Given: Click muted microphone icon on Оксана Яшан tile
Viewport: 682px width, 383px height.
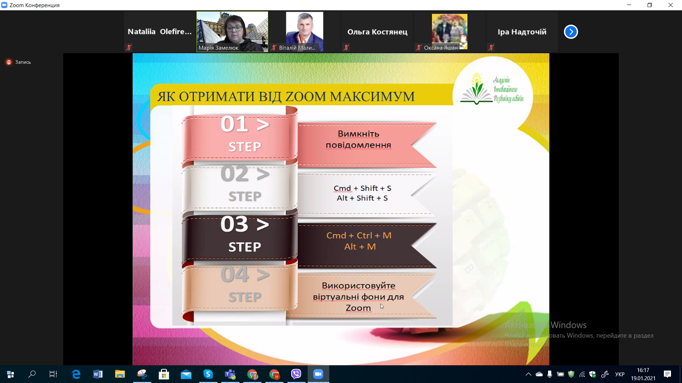Looking at the screenshot, I should tap(419, 48).
